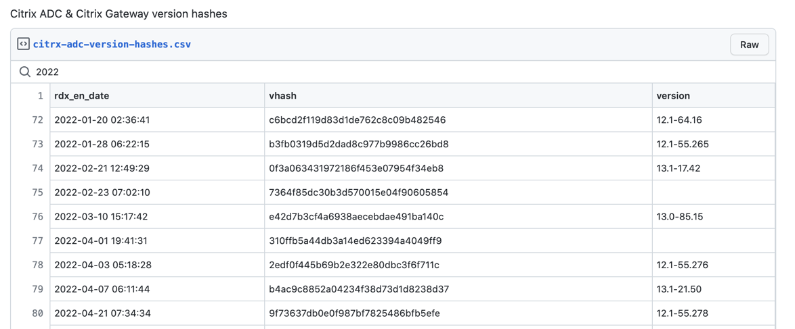
Task: Click line number 78
Action: [x=38, y=265]
